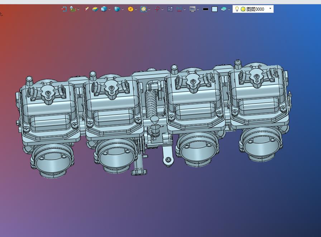Expand the arrow beside the blue cube icon
321x237 pixels.
point(110,9)
